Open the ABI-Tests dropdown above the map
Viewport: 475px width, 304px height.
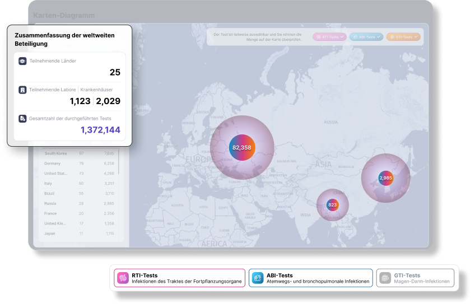(x=366, y=37)
